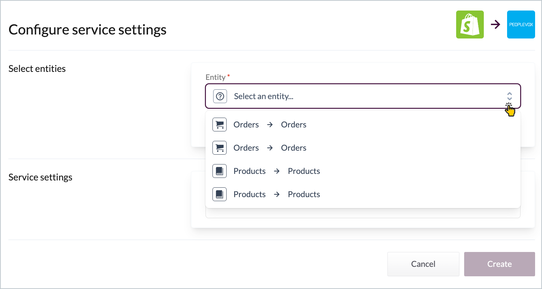Open the Entity selection dropdown
This screenshot has width=542, height=289.
363,96
